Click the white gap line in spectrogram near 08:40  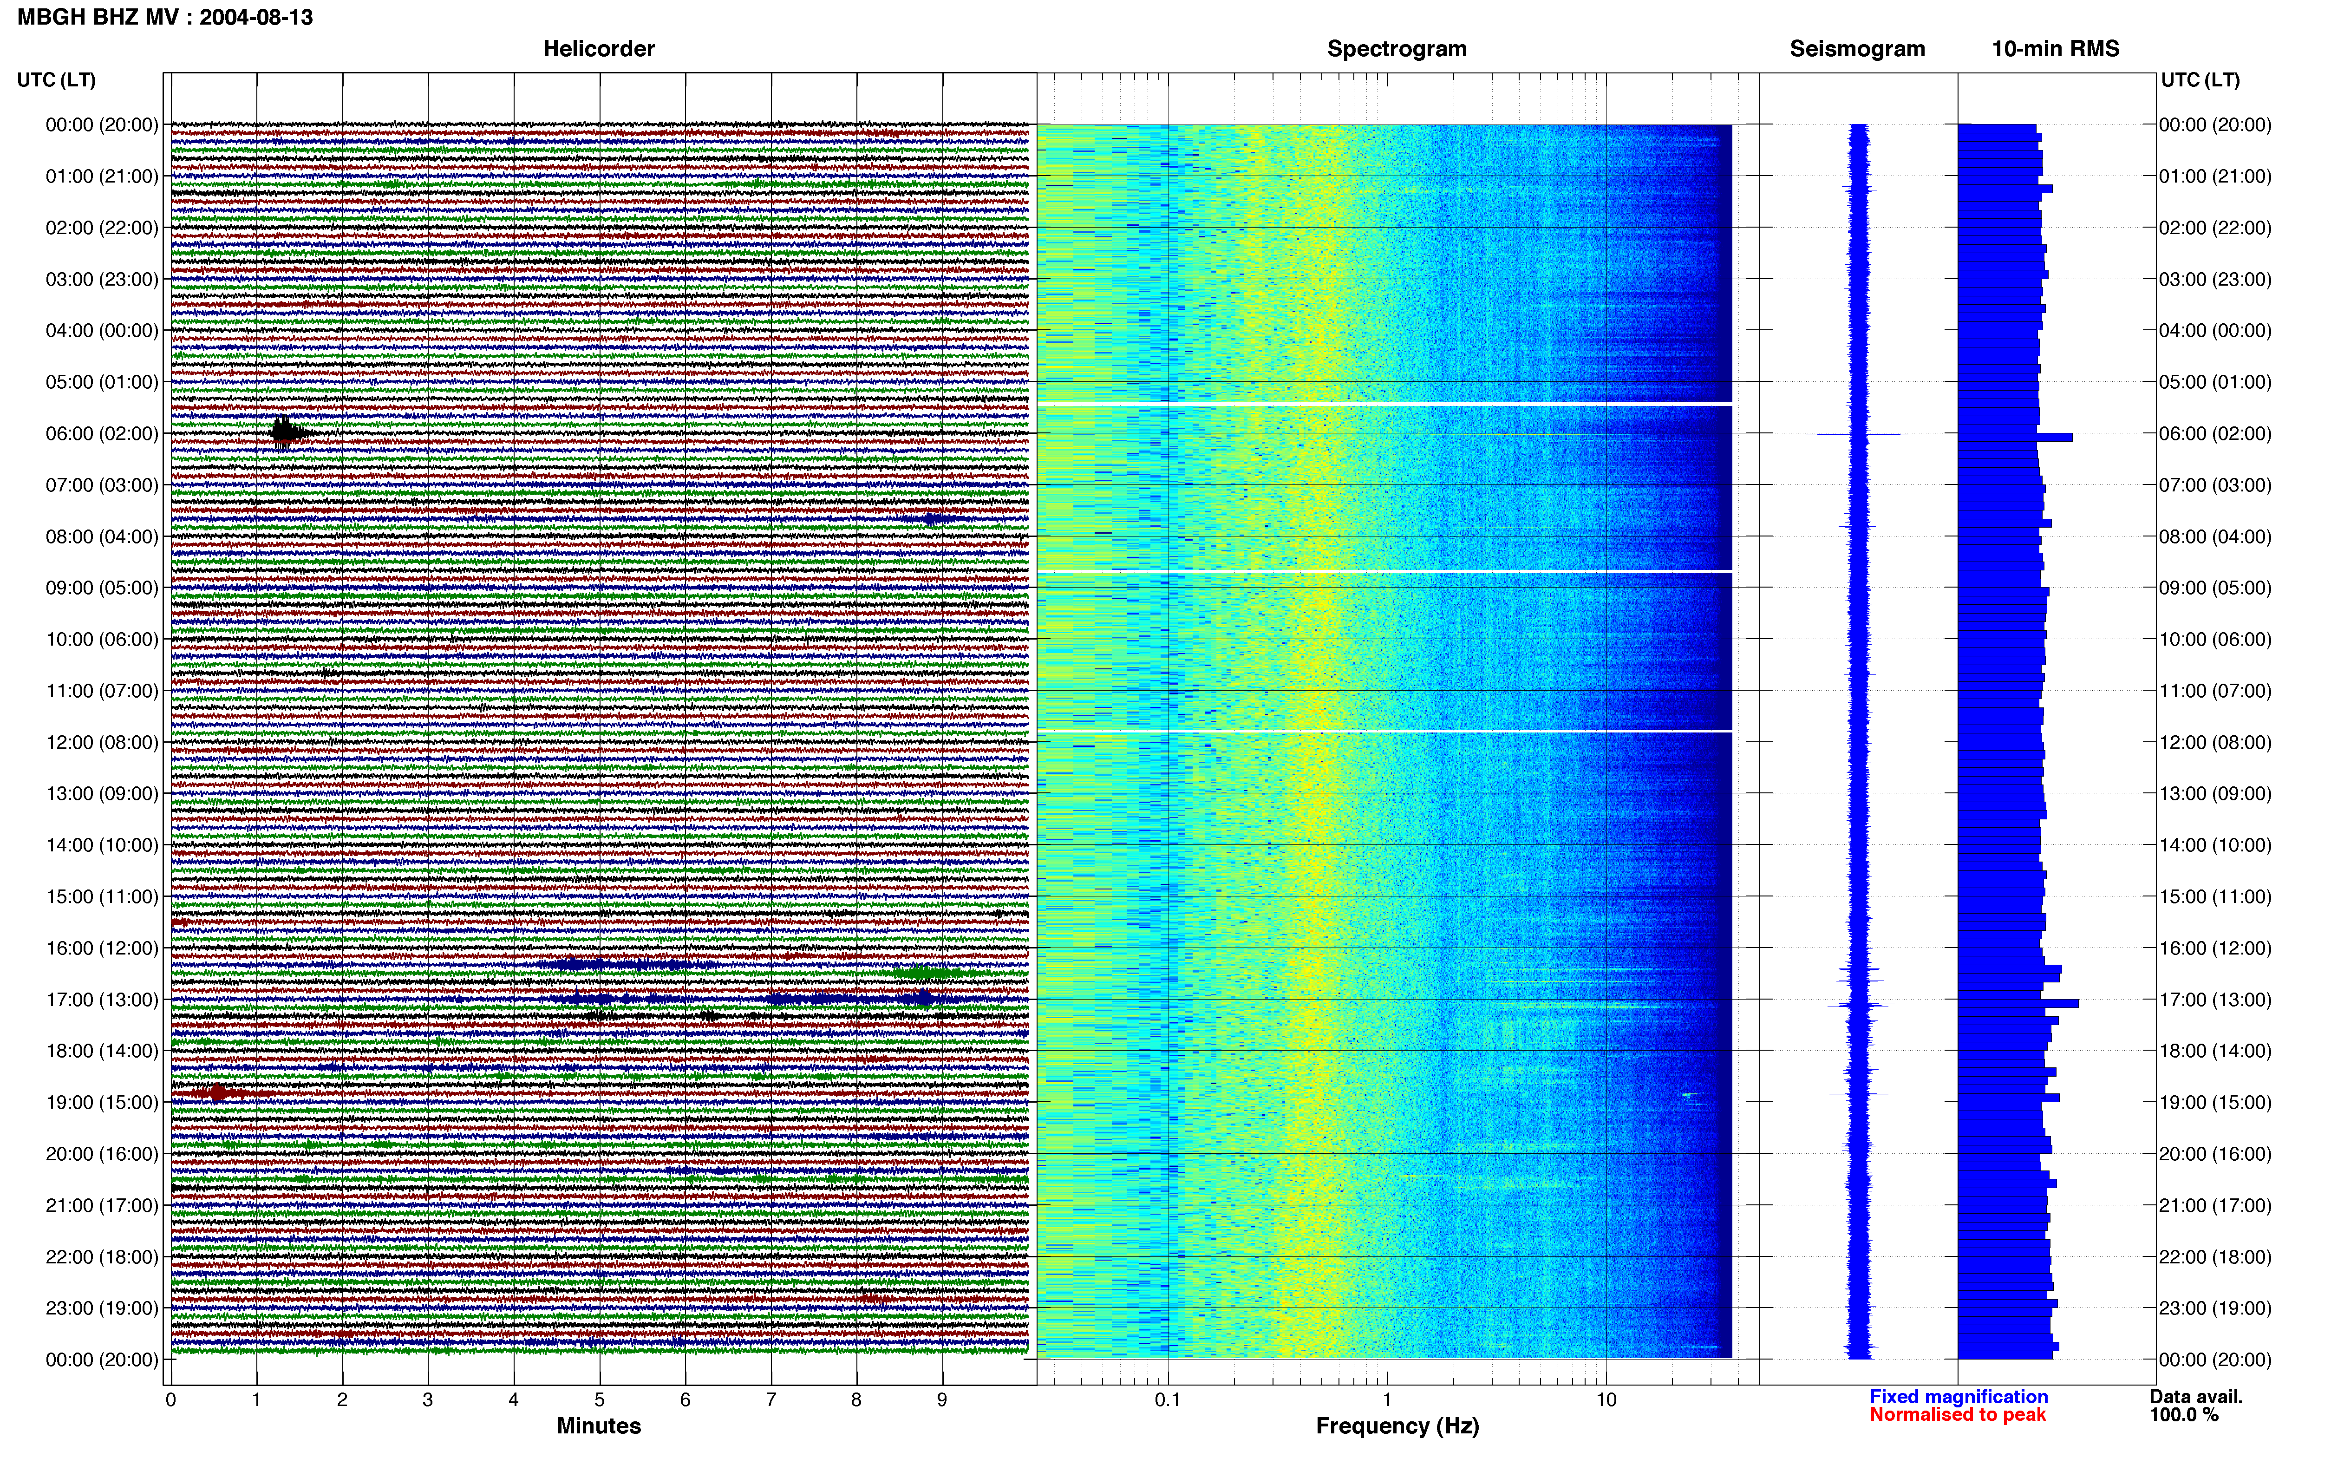[1384, 572]
